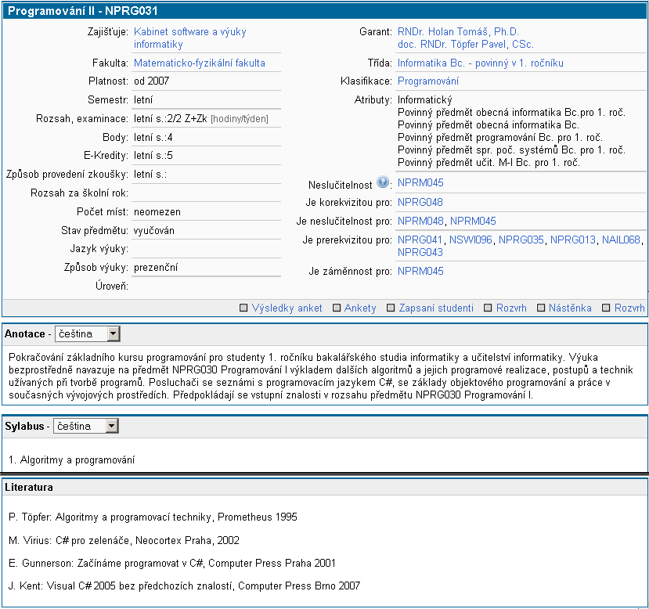The width and height of the screenshot is (649, 609).
Task: Open the NAIL068 course link
Action: (x=621, y=240)
